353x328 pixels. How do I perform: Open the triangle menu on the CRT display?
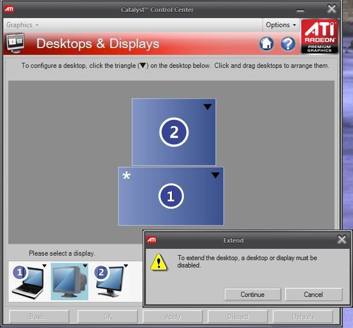point(85,266)
